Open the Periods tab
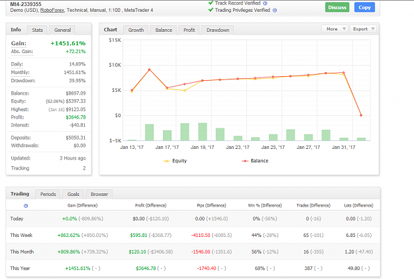The height and width of the screenshot is (280, 414). pos(48,194)
